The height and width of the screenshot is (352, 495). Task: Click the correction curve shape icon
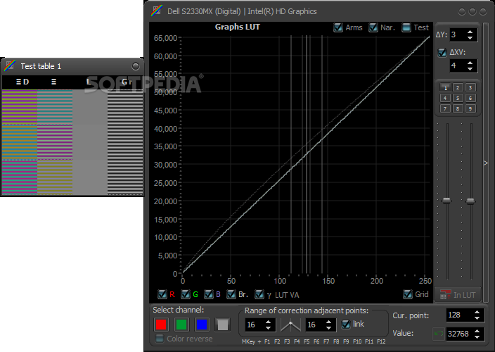[x=290, y=325]
